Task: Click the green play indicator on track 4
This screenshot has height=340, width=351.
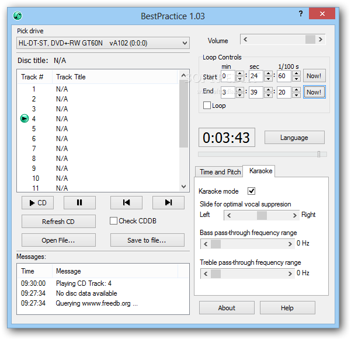Action: (25, 118)
